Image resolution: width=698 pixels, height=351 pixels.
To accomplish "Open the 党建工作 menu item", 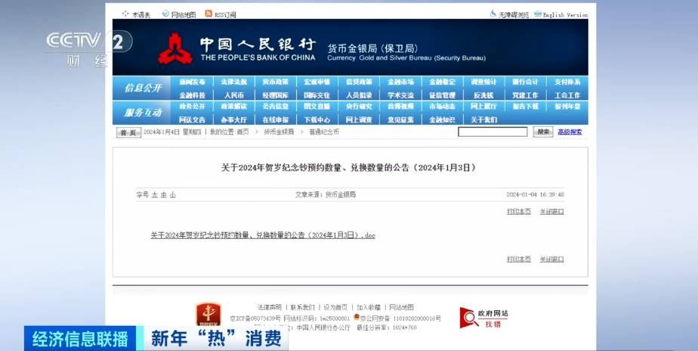I will tap(525, 95).
